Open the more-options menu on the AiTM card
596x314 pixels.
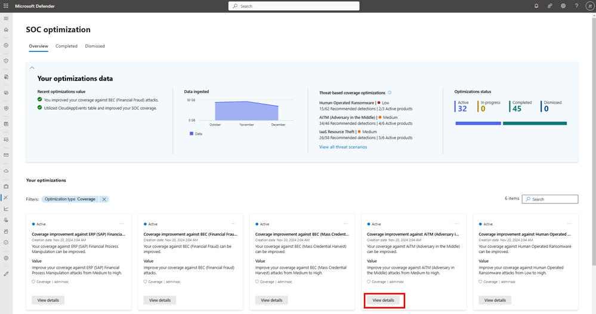click(457, 223)
